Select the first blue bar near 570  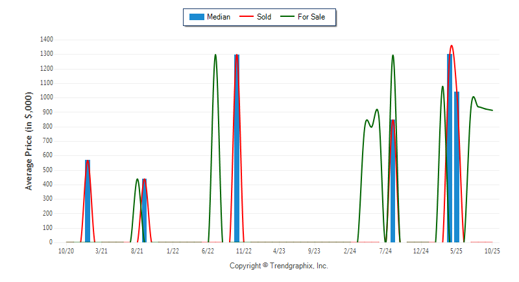point(88,201)
